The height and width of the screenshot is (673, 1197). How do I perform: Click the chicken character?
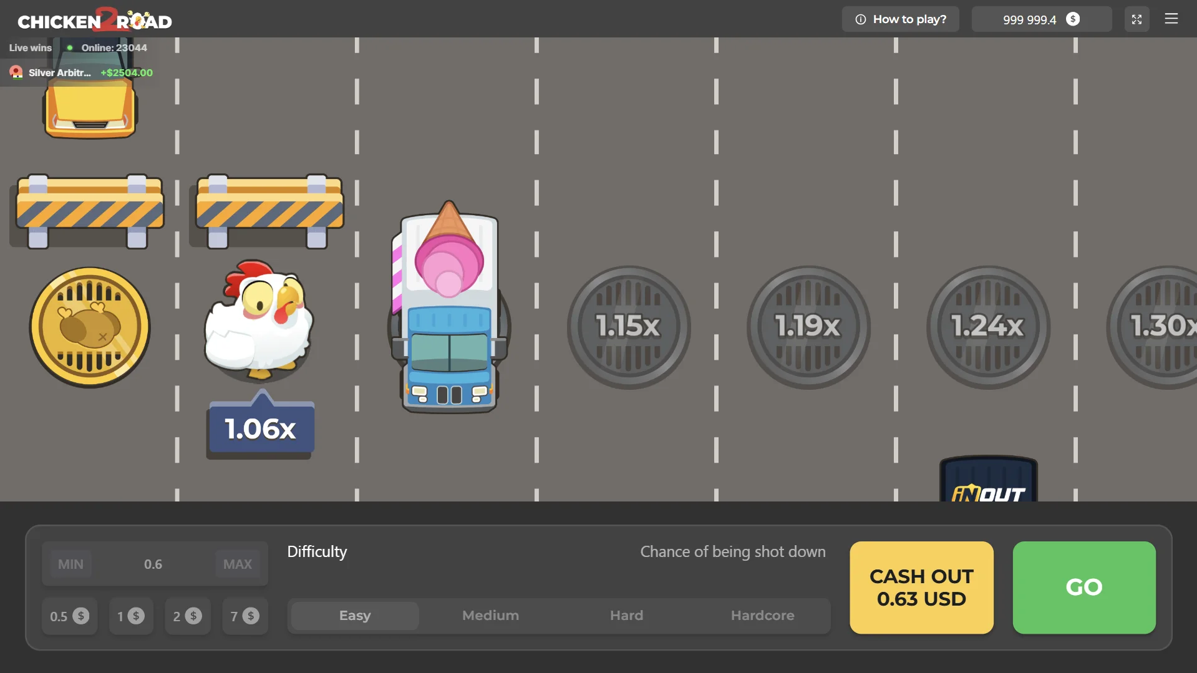(x=259, y=319)
